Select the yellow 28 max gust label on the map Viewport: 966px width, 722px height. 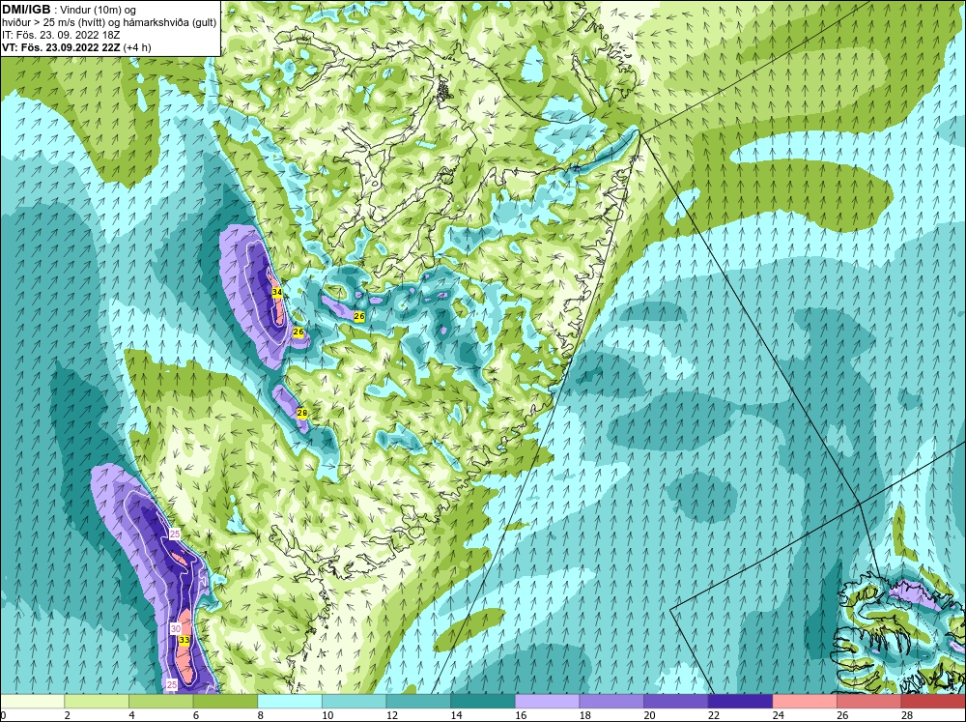(301, 413)
